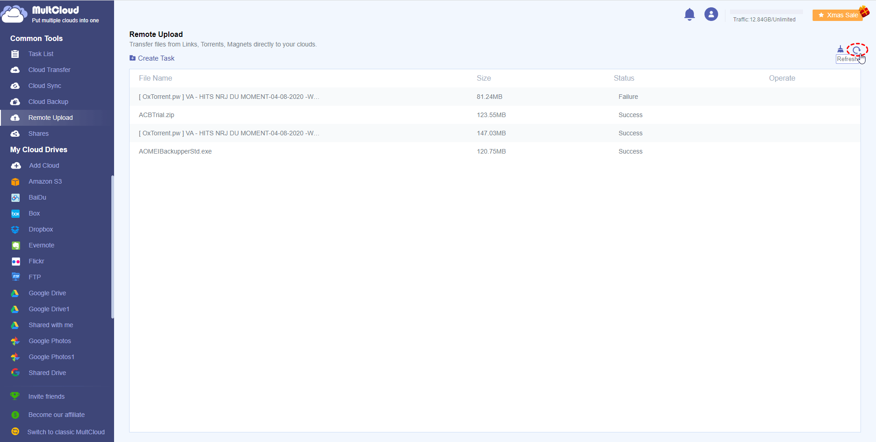Click the Google Drive icon
This screenshot has height=442, width=876.
pyautogui.click(x=15, y=293)
